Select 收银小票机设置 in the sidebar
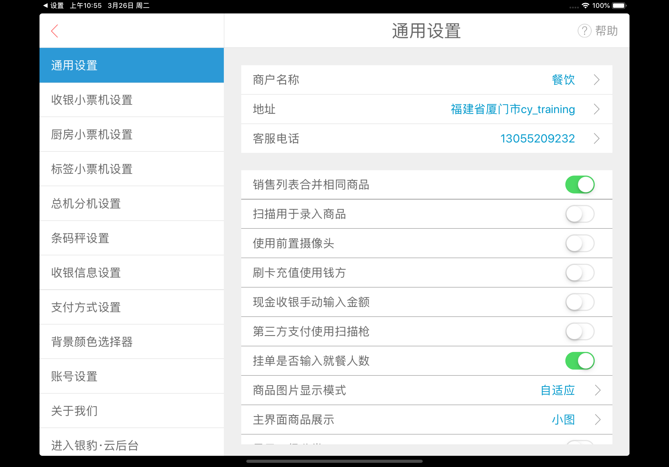Screen dimensions: 669x467 pos(92,100)
